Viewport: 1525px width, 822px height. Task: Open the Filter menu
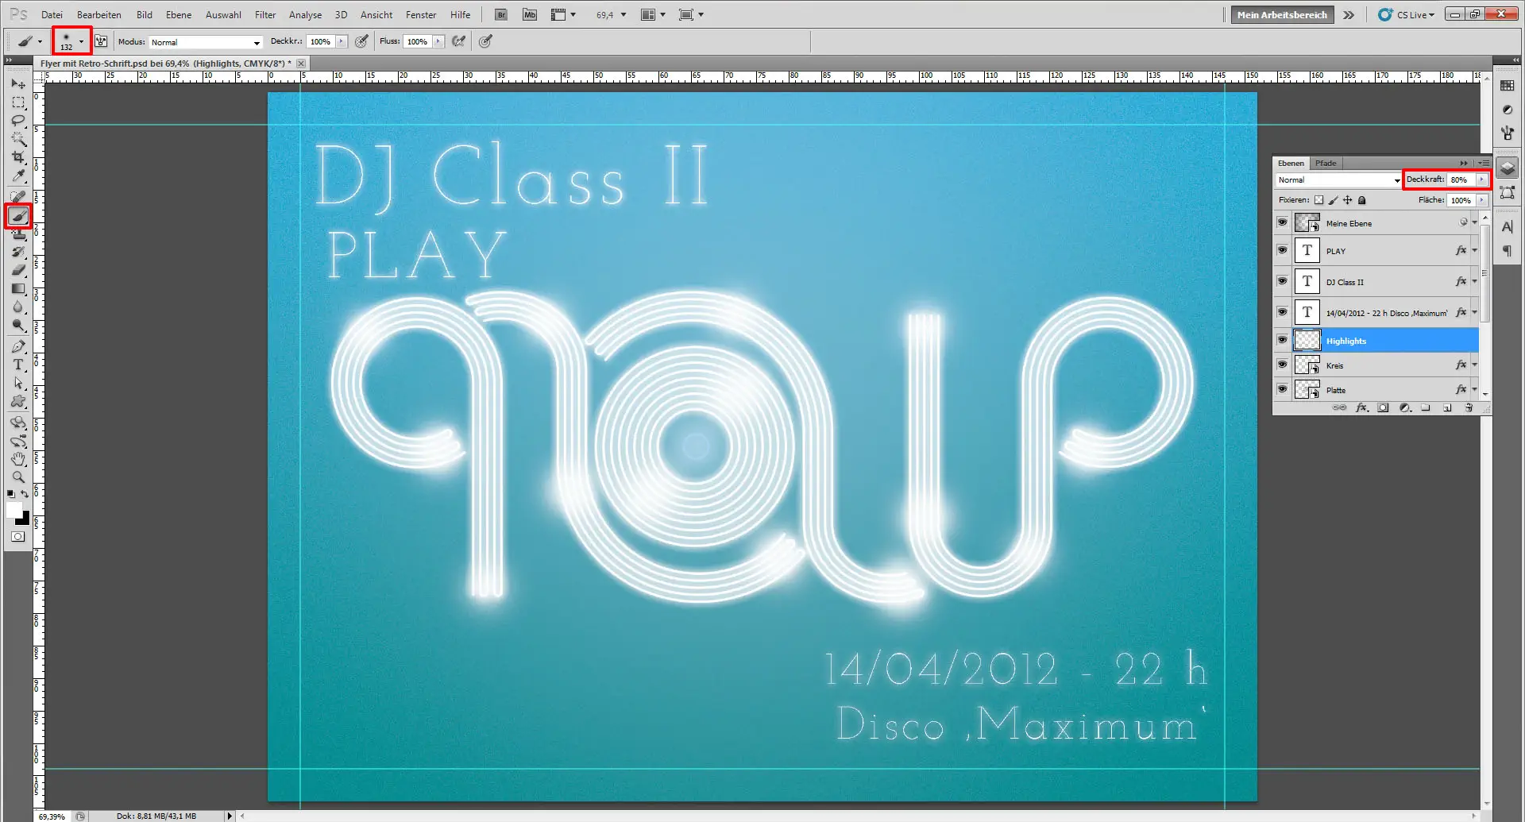click(264, 14)
